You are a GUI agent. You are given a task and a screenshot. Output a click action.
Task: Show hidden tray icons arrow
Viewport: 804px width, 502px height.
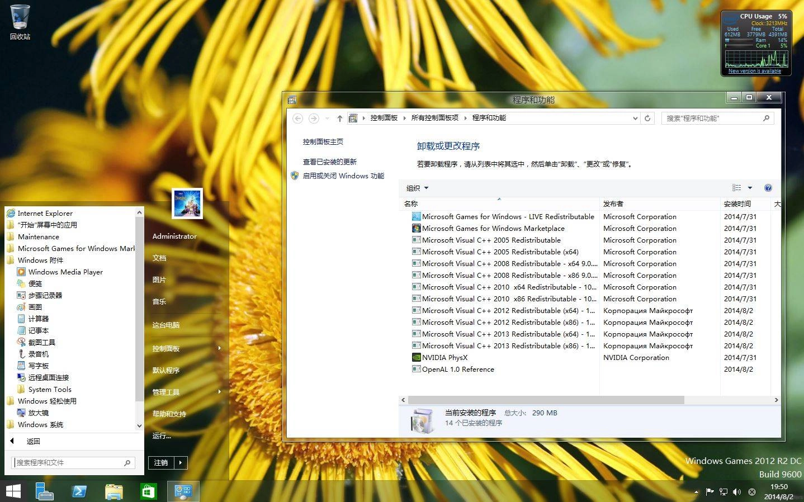(696, 492)
